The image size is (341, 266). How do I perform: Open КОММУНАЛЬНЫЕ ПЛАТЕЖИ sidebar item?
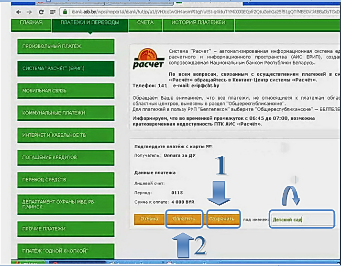(66, 113)
